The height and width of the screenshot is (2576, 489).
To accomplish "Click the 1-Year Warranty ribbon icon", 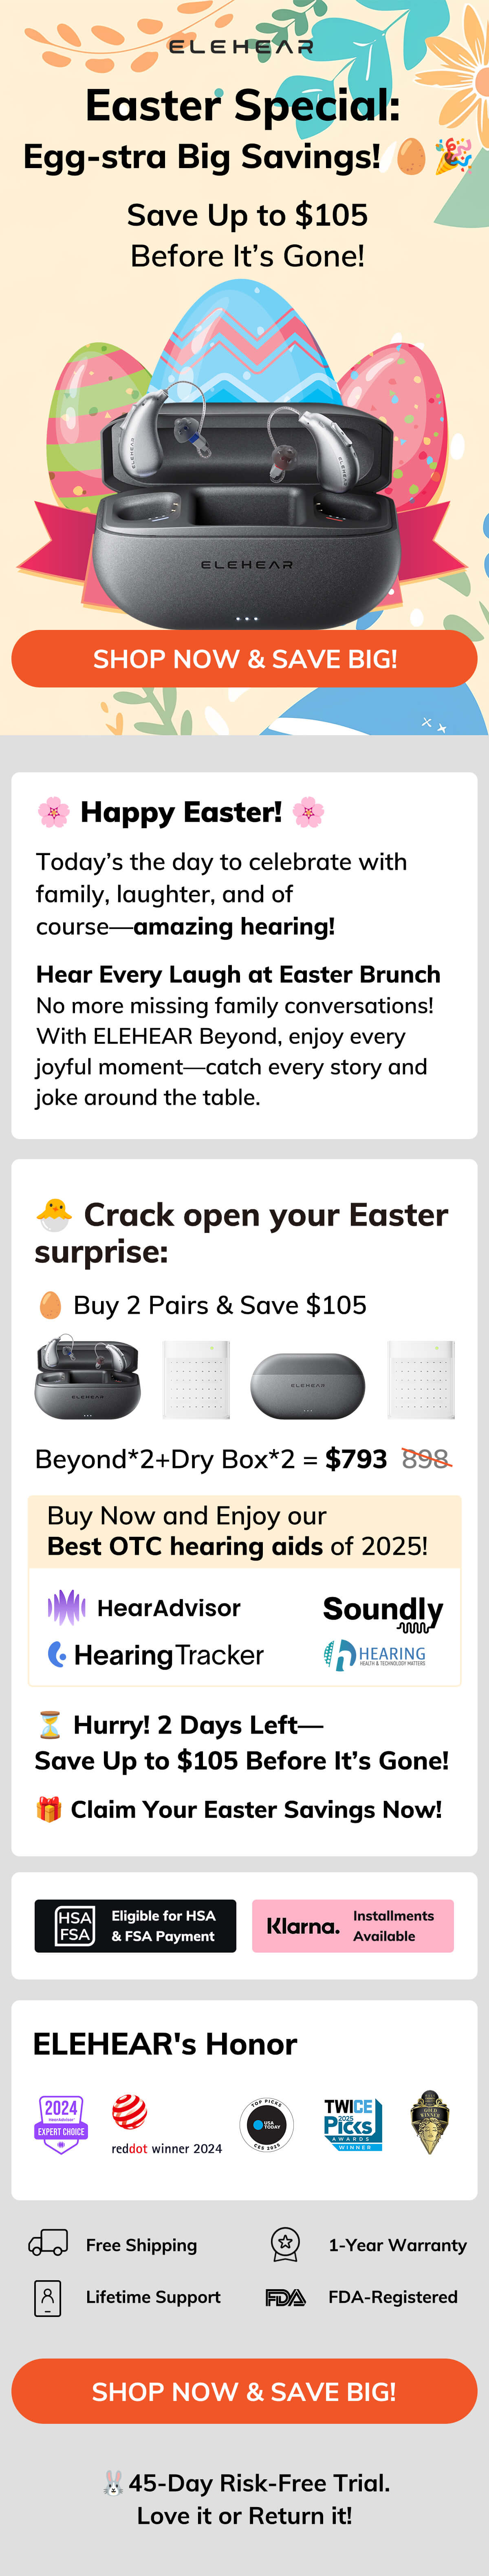I will tap(285, 2243).
